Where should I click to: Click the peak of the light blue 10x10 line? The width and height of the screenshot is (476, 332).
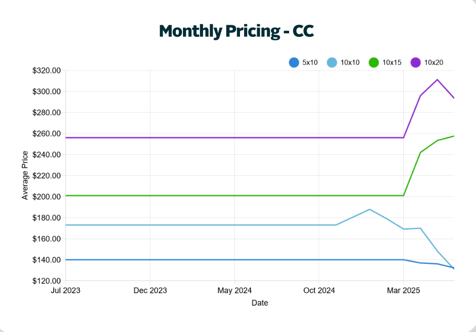(x=370, y=209)
